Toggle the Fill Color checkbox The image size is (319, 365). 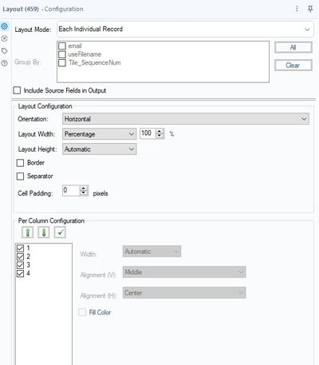coord(82,312)
